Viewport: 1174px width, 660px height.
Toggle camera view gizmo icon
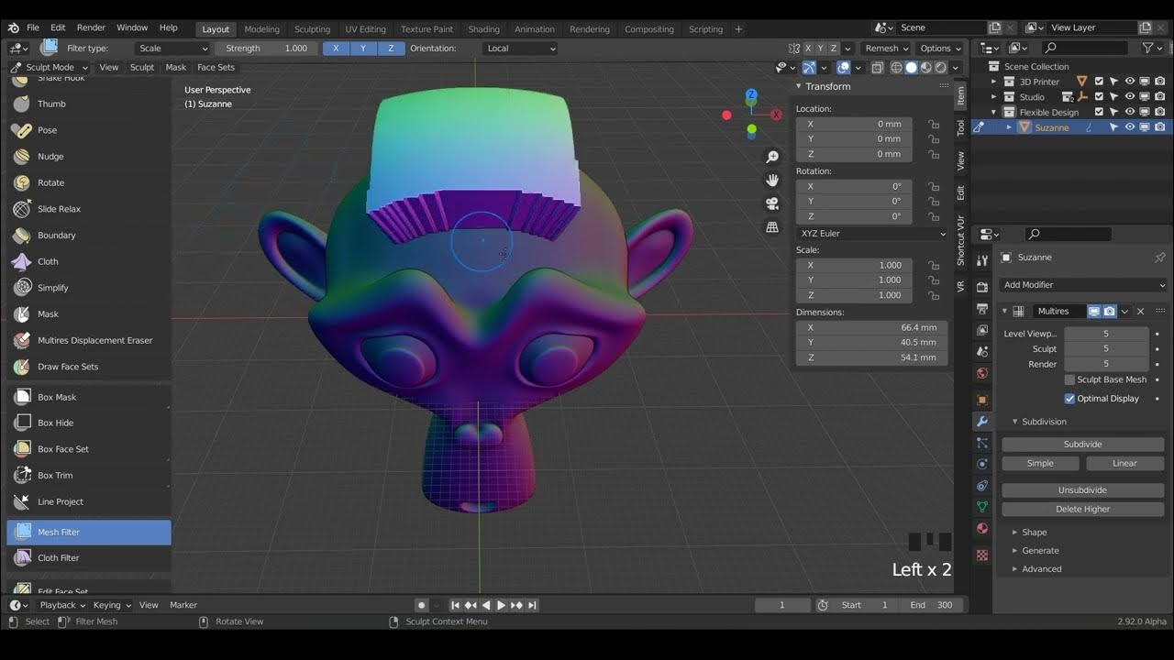772,203
